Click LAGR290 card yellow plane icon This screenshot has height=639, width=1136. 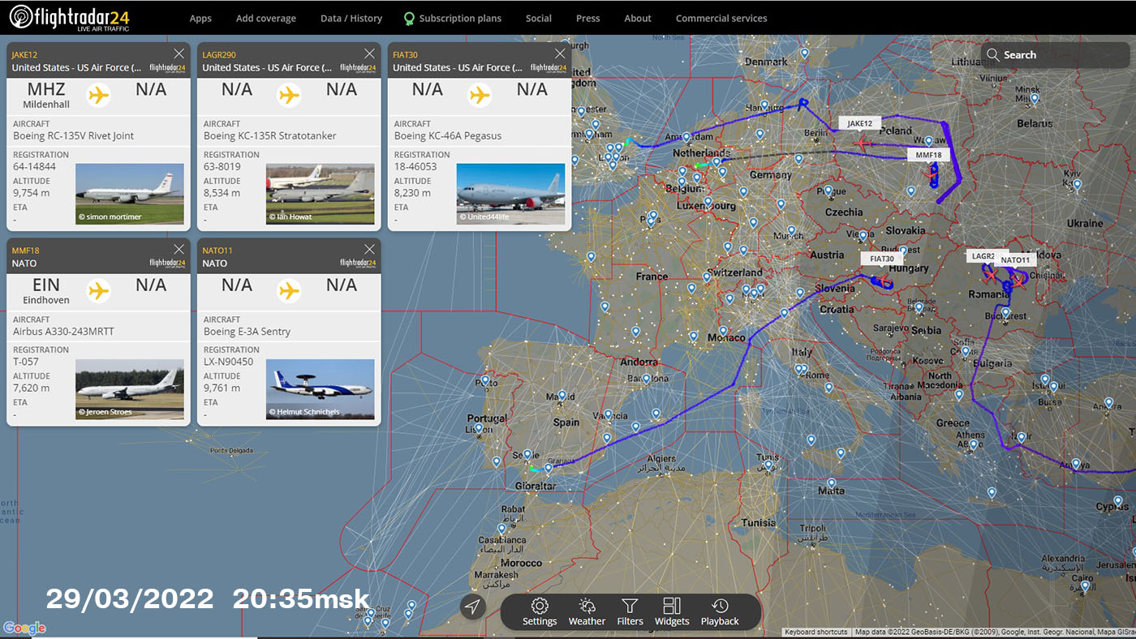click(289, 95)
